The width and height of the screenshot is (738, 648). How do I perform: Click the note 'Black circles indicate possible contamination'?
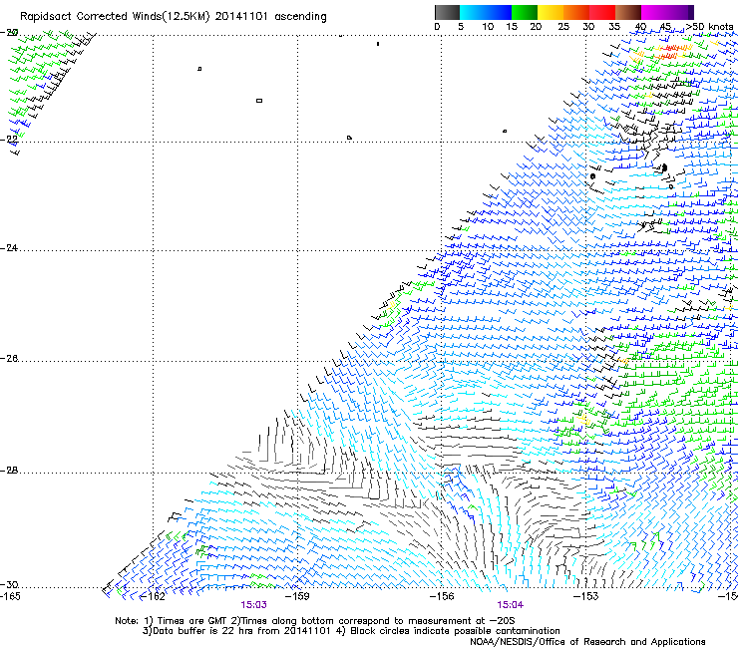[455, 631]
